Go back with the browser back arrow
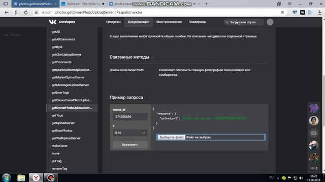The image size is (325, 182). point(7,12)
